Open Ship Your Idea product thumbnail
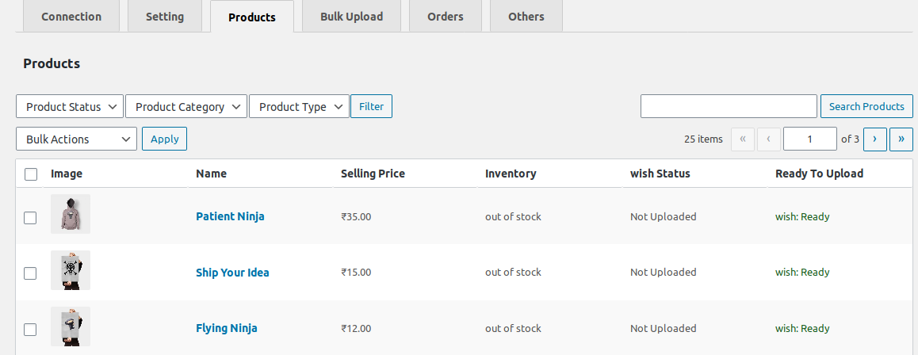 tap(71, 270)
